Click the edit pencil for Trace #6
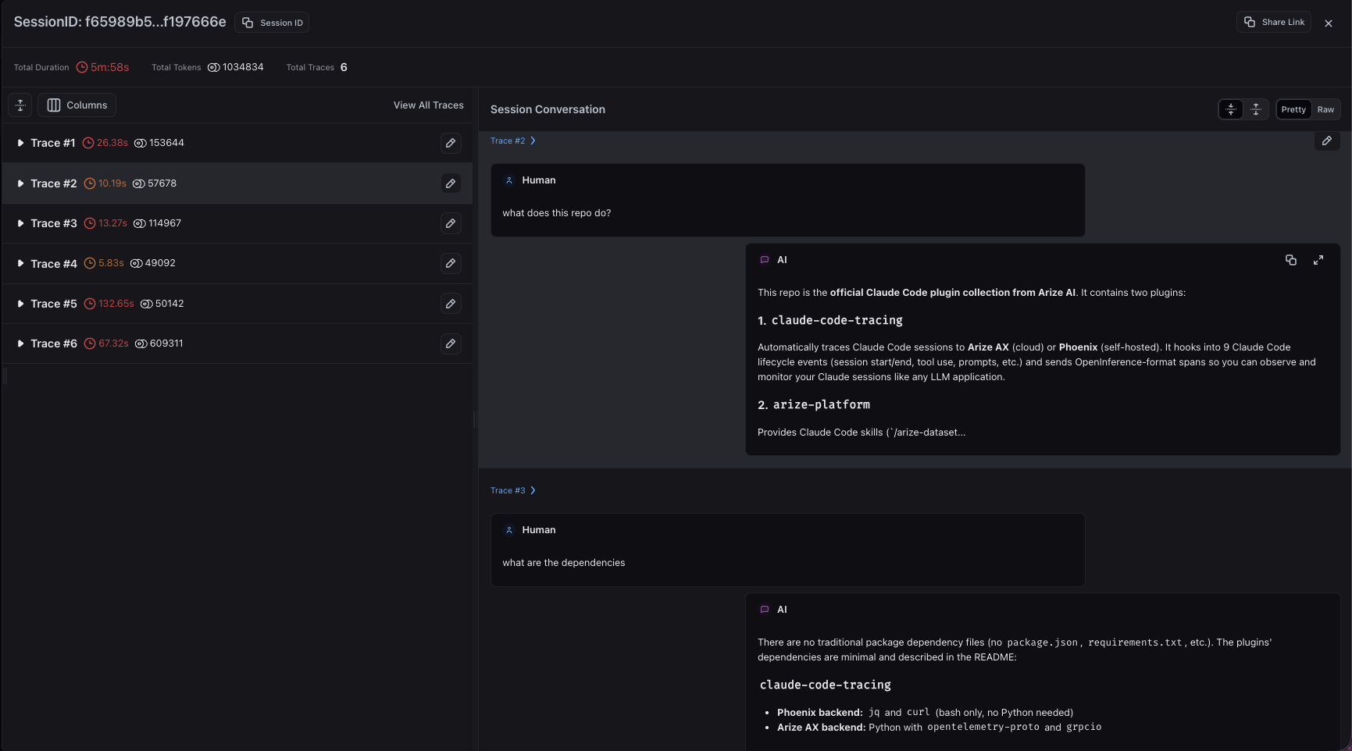 (x=451, y=343)
